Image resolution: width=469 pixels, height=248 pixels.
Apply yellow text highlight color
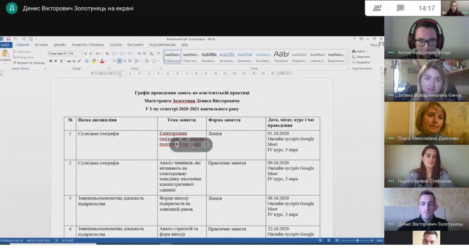point(94,61)
